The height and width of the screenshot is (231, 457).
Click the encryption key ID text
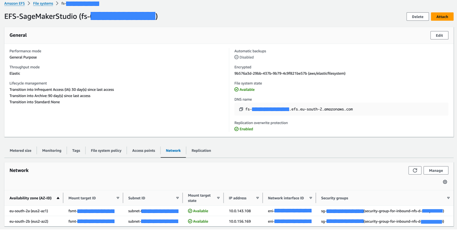pos(290,73)
